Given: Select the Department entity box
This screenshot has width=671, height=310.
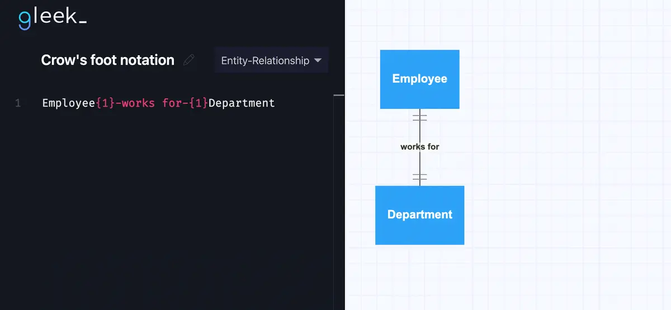Looking at the screenshot, I should click(x=419, y=215).
